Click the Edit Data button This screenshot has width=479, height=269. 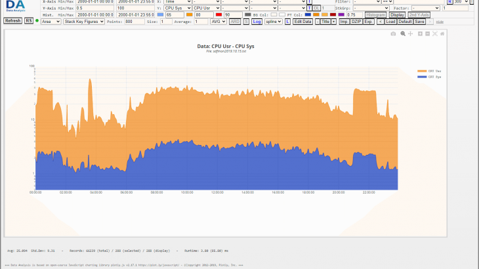coord(302,22)
